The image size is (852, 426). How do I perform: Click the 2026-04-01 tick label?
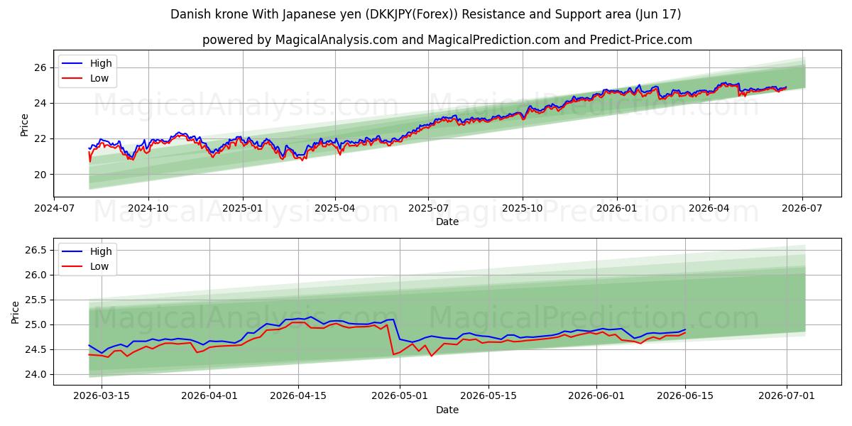point(209,397)
